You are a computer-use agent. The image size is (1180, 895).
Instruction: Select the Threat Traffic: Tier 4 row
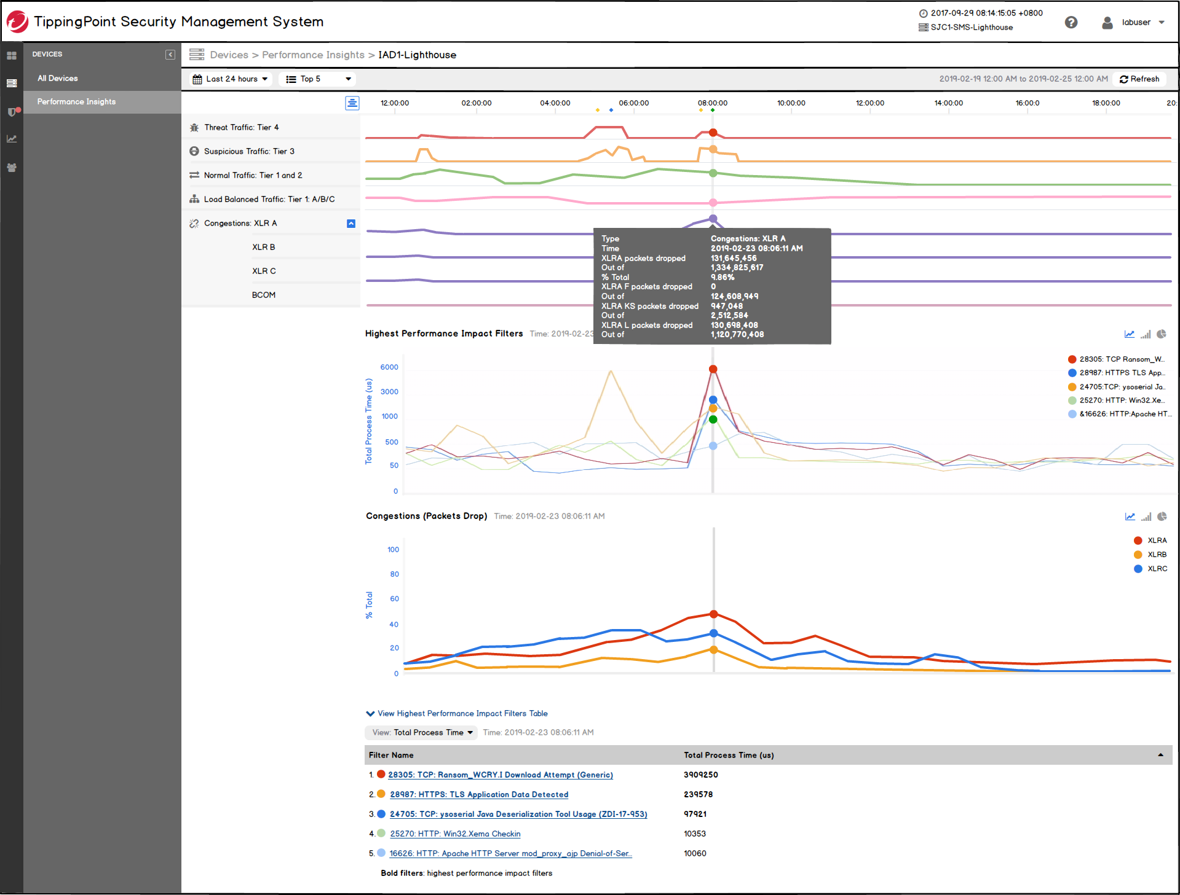pos(271,128)
